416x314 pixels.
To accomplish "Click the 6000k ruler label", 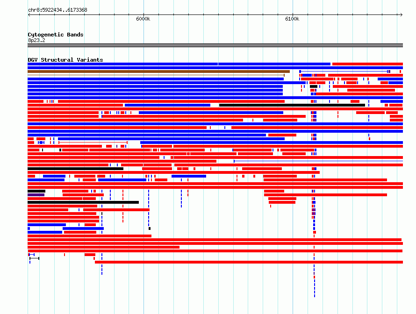I will click(x=143, y=19).
